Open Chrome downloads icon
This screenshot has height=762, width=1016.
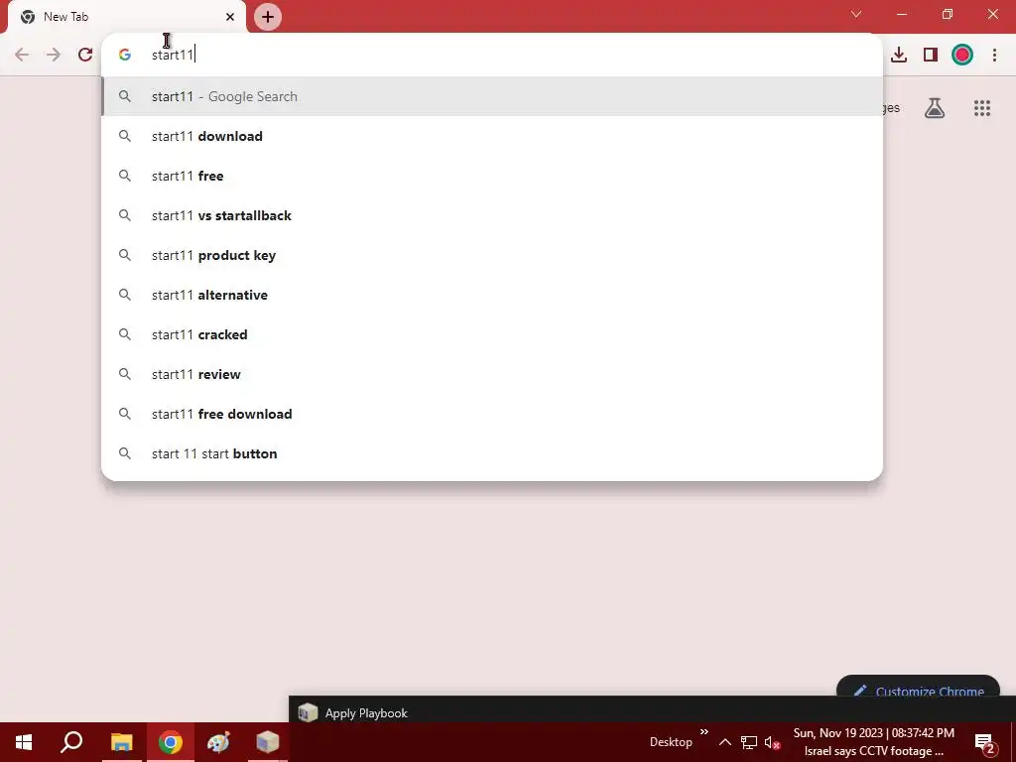(x=899, y=55)
